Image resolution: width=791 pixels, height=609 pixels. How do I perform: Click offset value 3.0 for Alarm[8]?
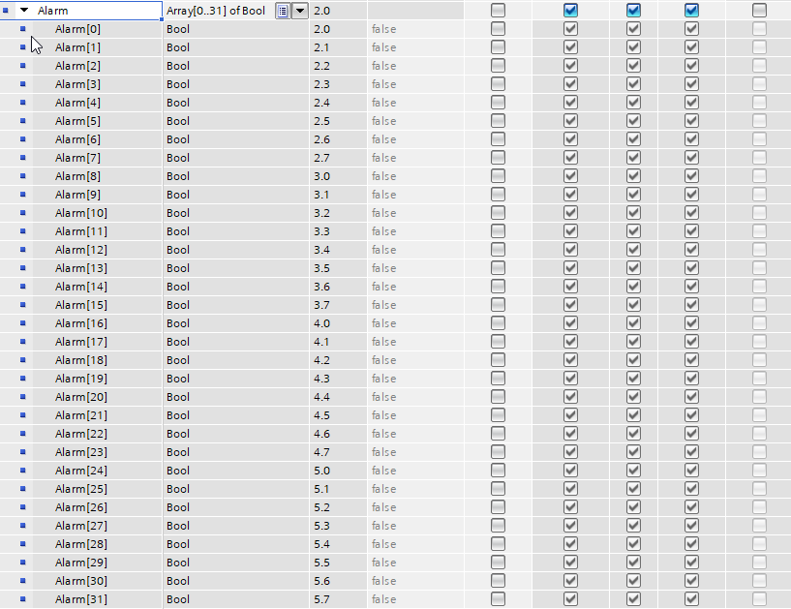coord(321,176)
